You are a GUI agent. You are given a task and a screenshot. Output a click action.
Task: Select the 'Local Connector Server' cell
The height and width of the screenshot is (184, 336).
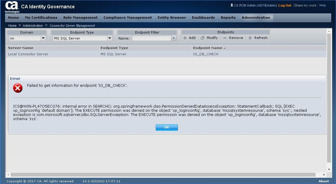28,54
